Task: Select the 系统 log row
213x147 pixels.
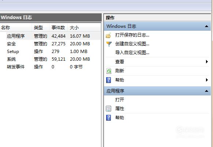Action: pos(50,59)
